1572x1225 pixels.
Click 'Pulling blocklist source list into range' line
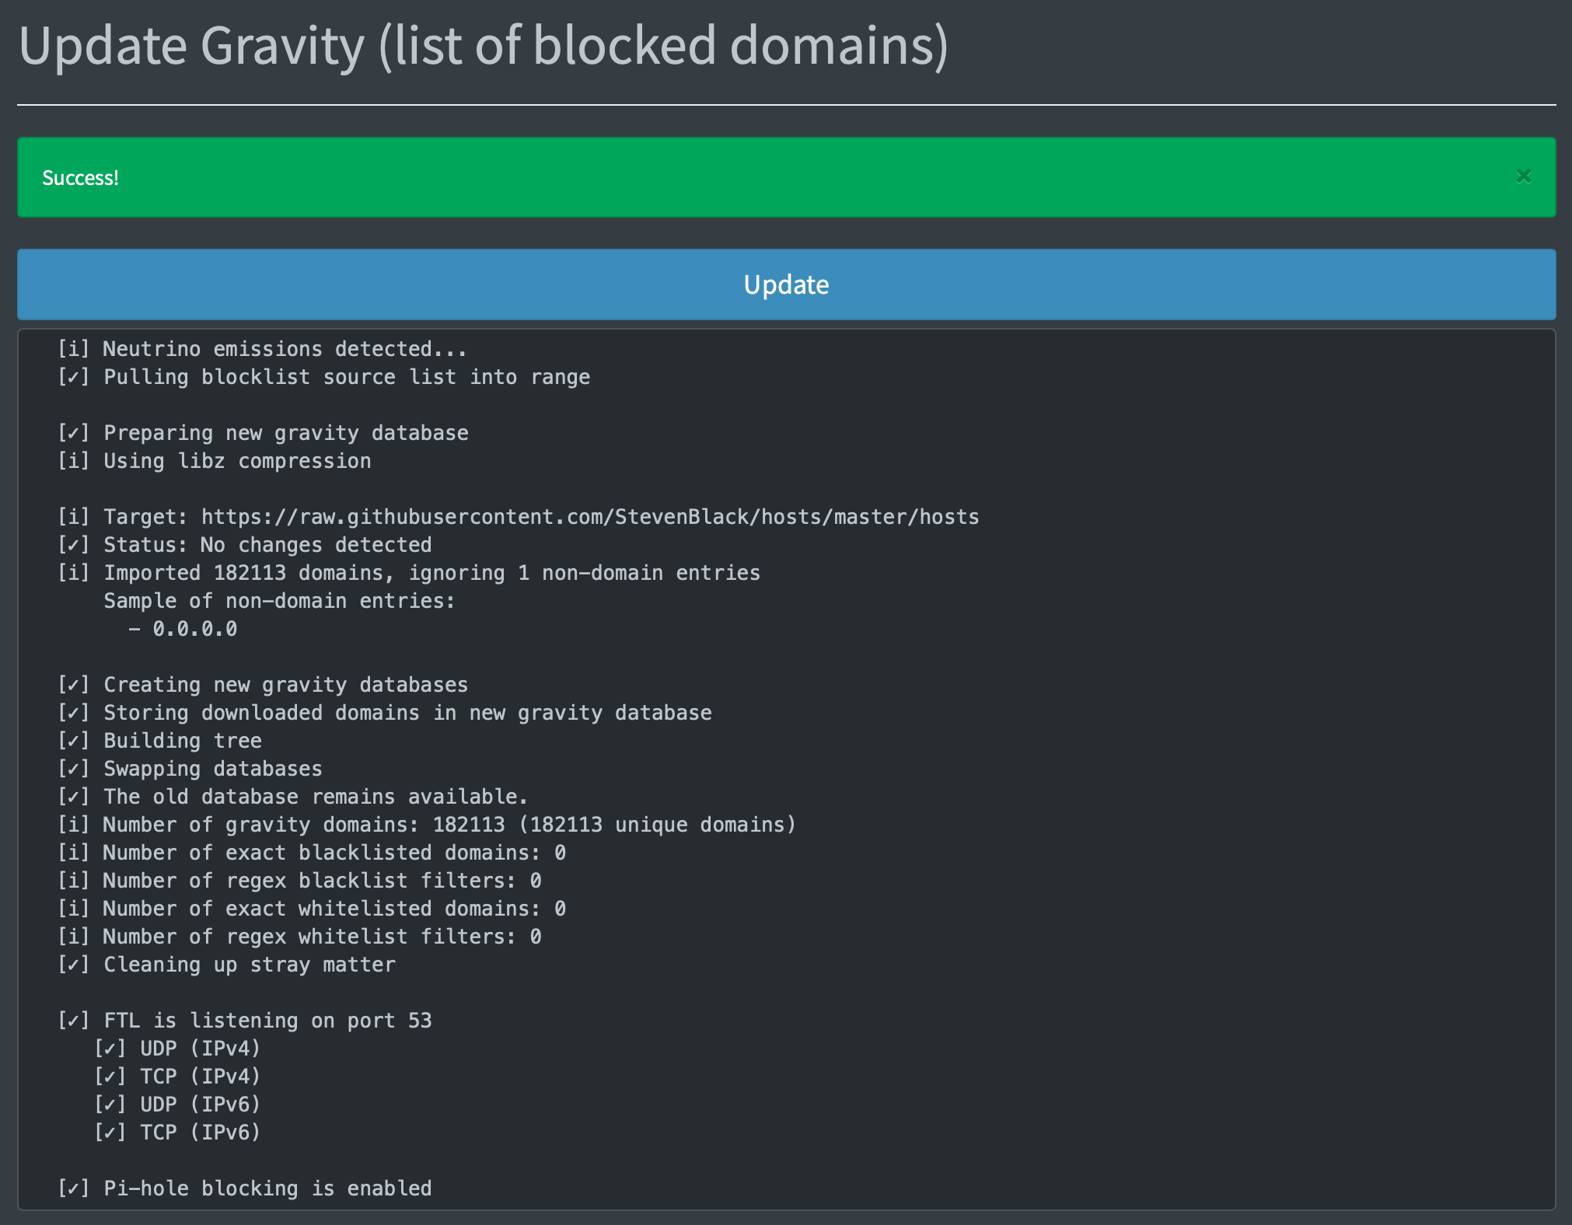[x=323, y=377]
